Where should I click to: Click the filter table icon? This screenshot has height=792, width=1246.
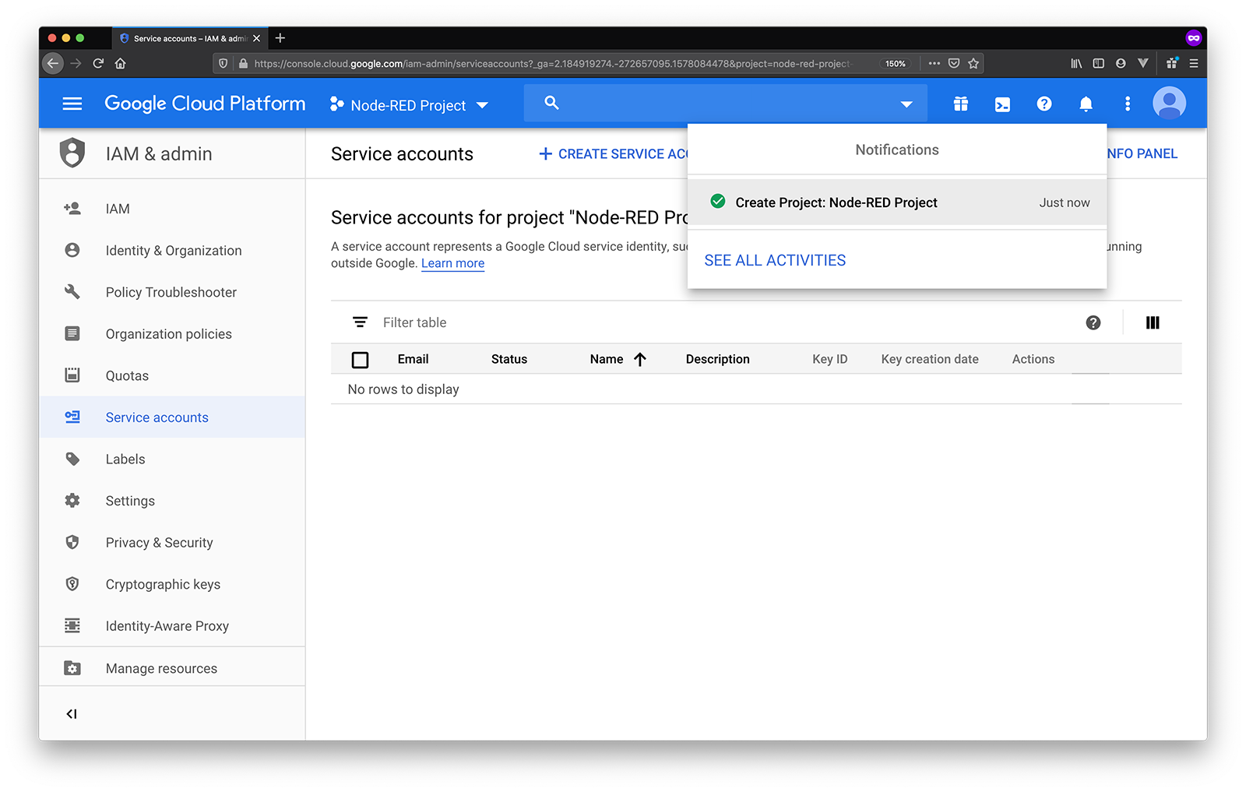[360, 322]
